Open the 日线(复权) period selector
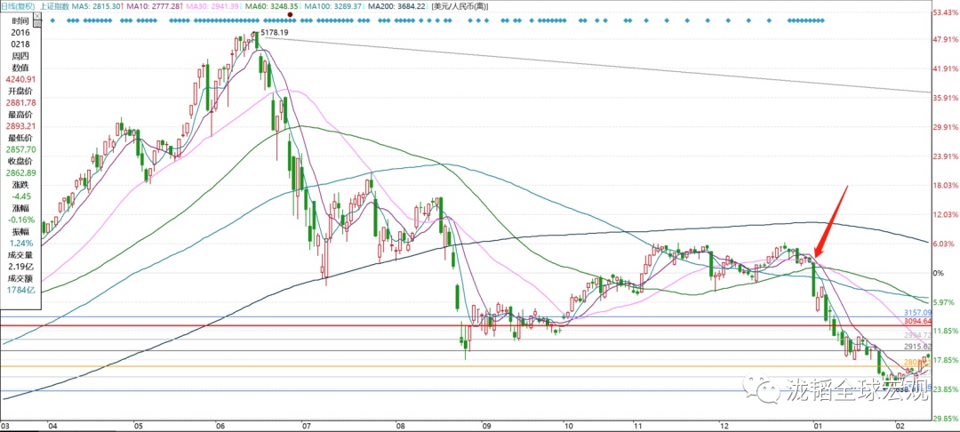The image size is (960, 432). click(20, 5)
